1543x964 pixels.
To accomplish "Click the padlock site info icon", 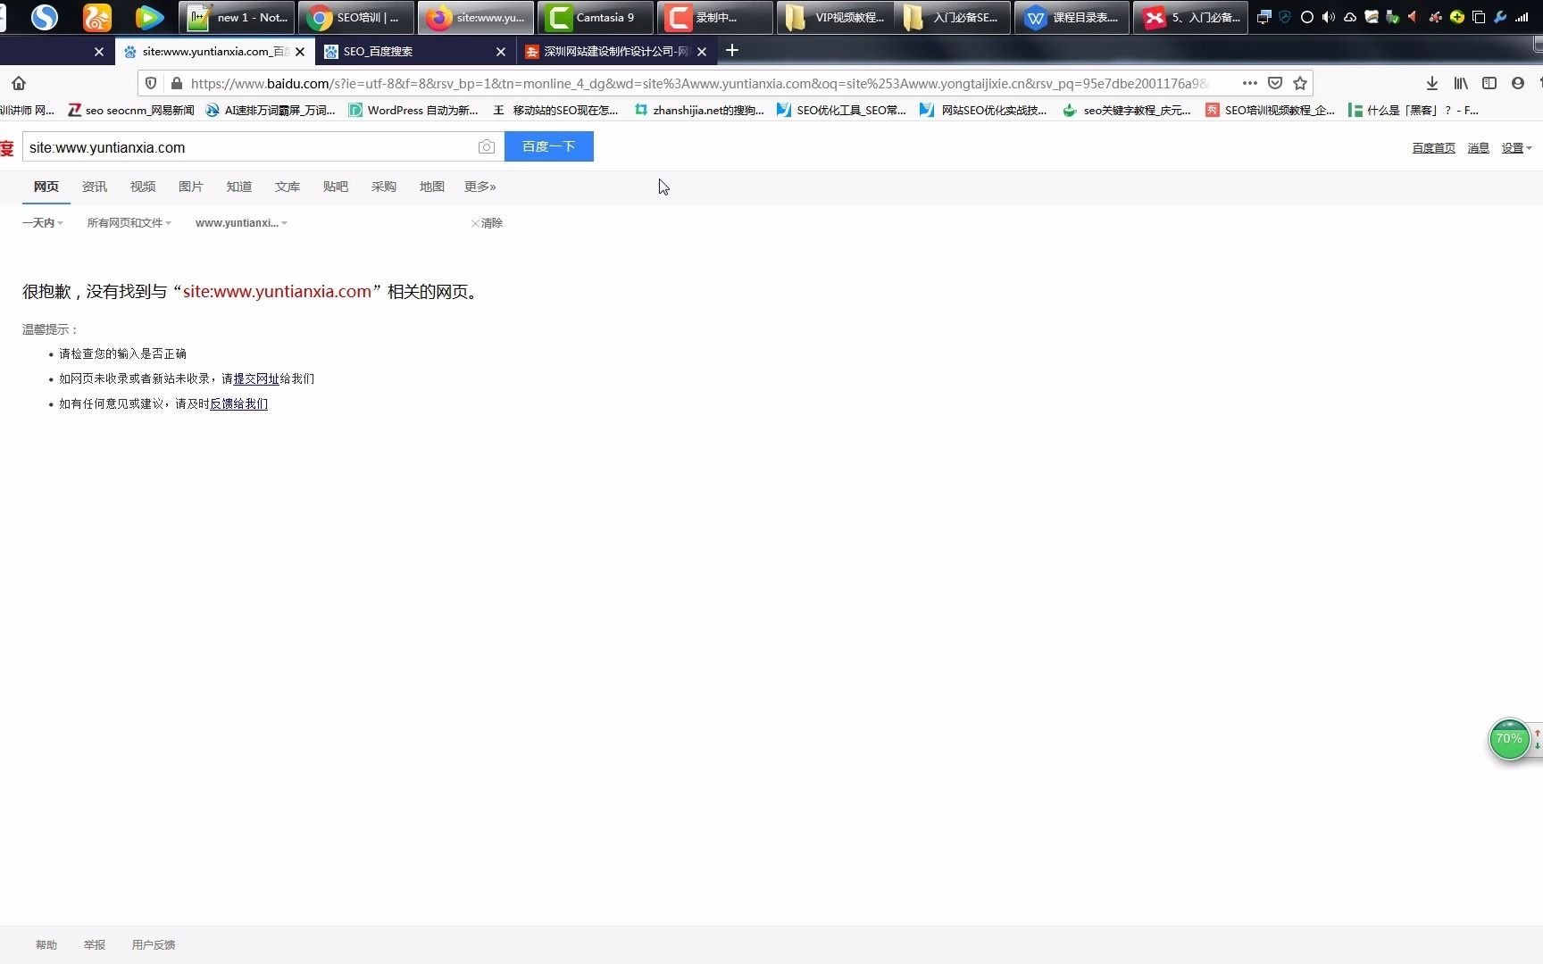I will coord(176,83).
